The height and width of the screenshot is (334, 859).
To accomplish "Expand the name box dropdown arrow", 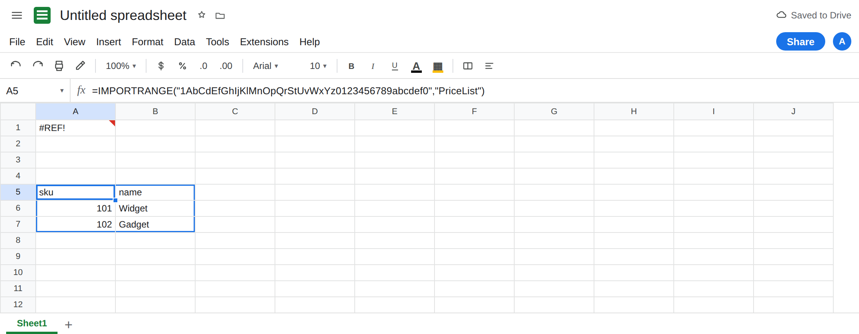I will click(62, 91).
